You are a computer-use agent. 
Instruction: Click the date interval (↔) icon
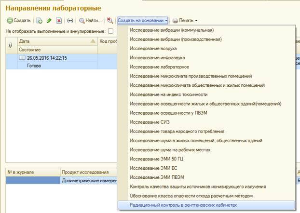click(70, 21)
